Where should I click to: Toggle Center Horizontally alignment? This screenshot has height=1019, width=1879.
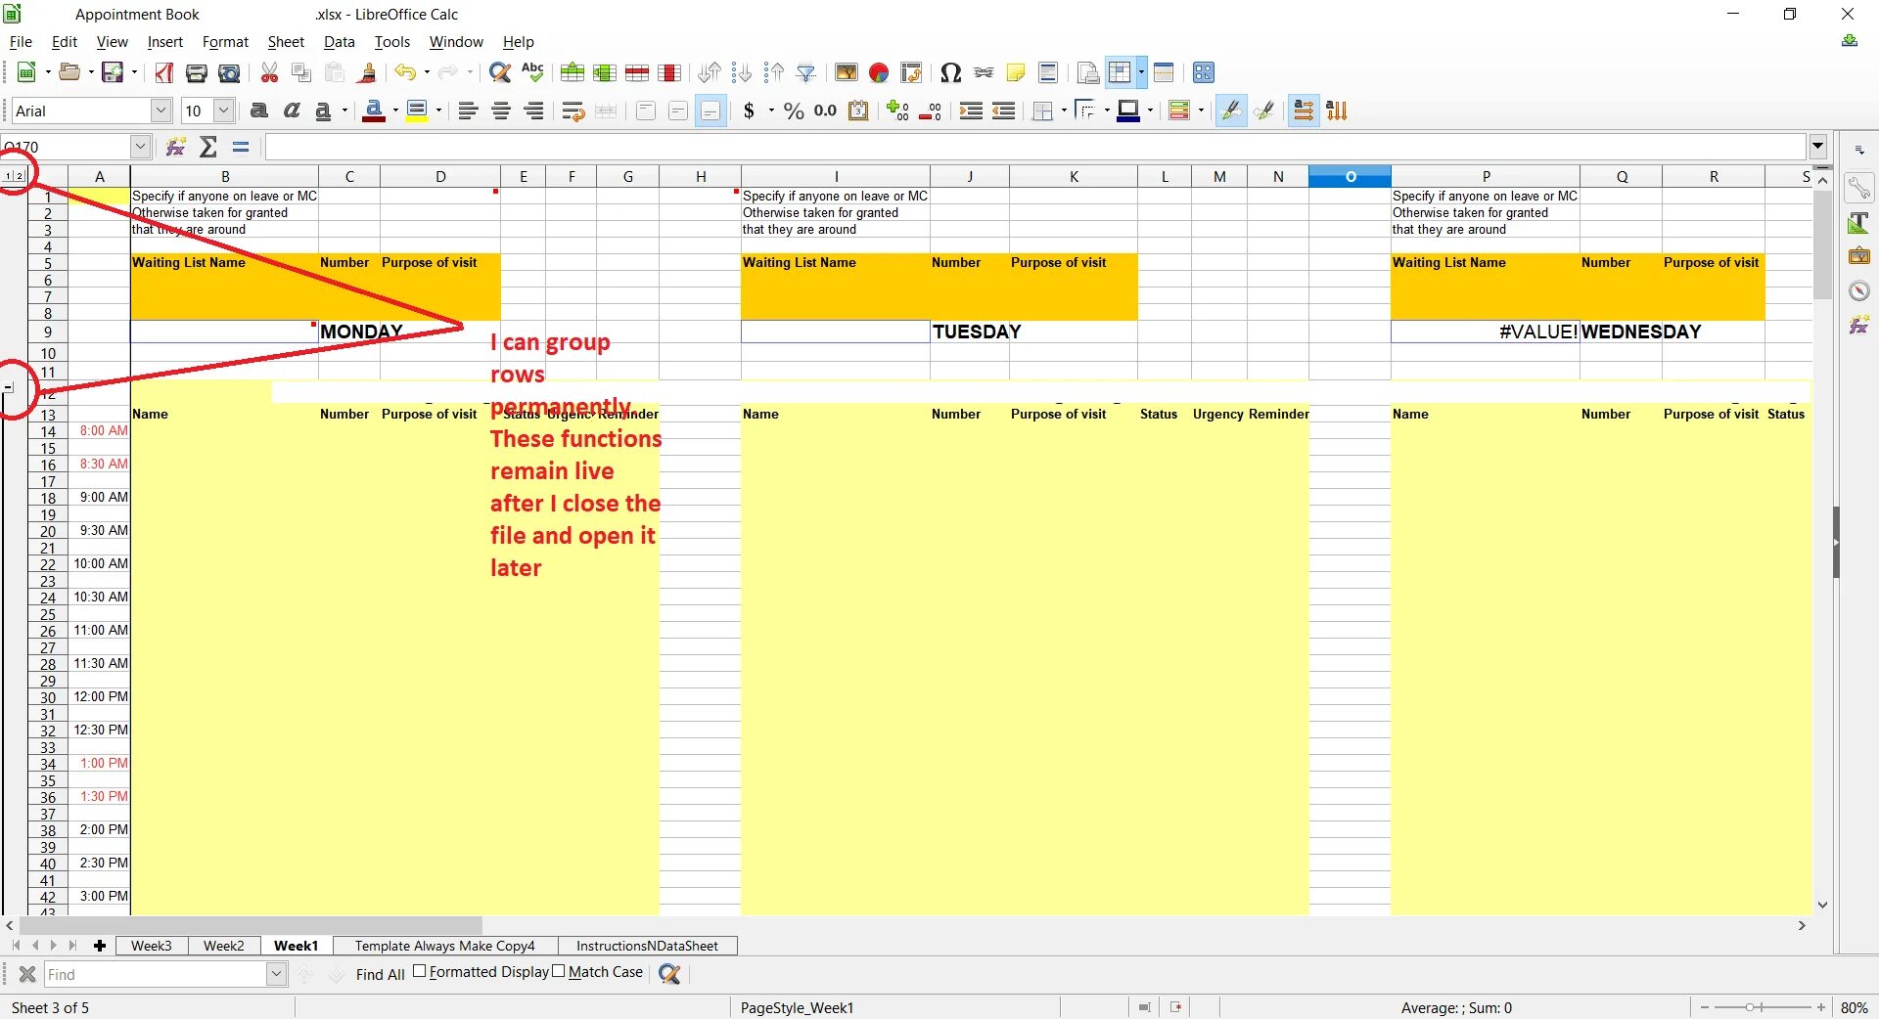click(x=501, y=111)
